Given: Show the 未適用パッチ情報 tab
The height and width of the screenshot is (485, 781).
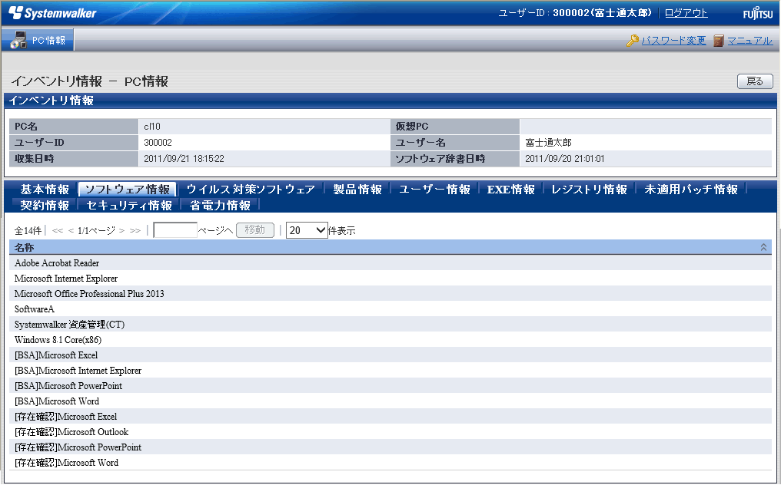Looking at the screenshot, I should point(691,190).
